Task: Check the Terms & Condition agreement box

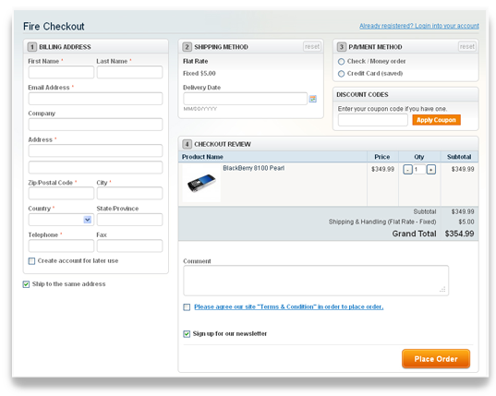Action: point(187,307)
